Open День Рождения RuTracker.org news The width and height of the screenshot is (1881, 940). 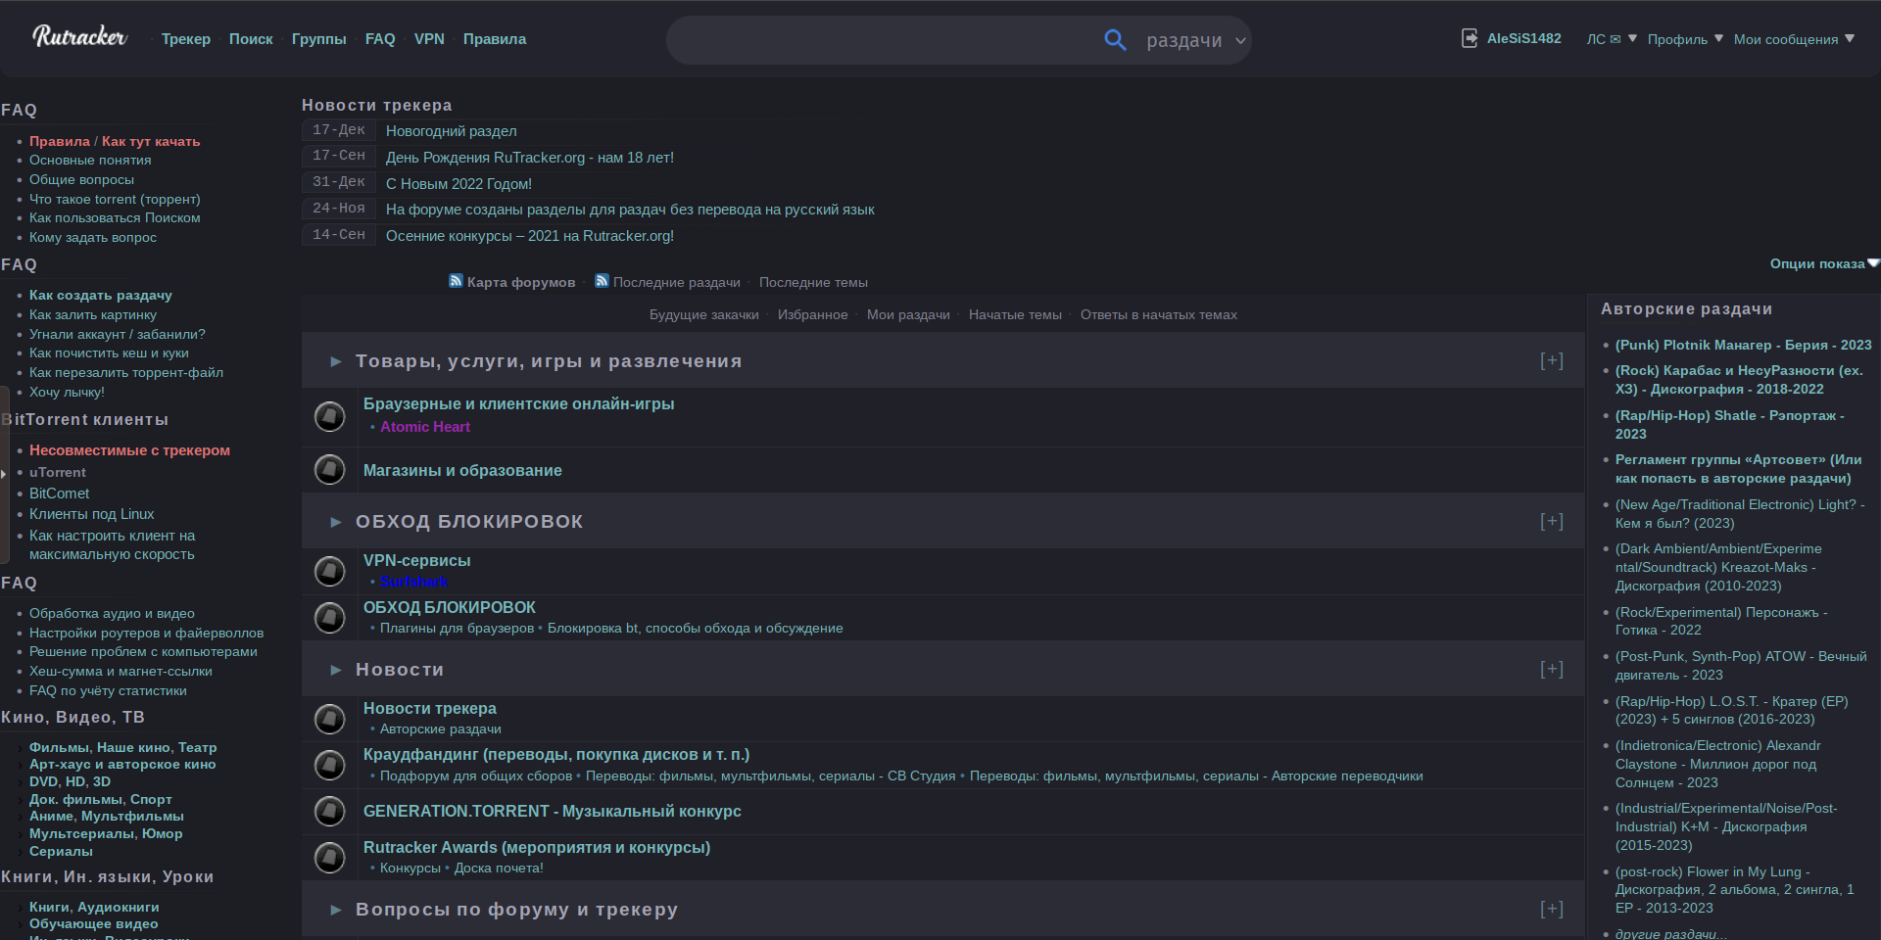click(529, 157)
